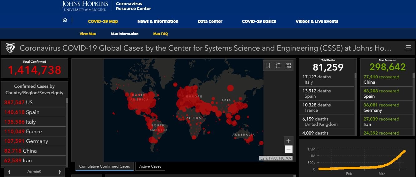The height and width of the screenshot is (177, 416).
Task: Switch to Cumulative Confirmed Cases tab
Action: pos(104,166)
